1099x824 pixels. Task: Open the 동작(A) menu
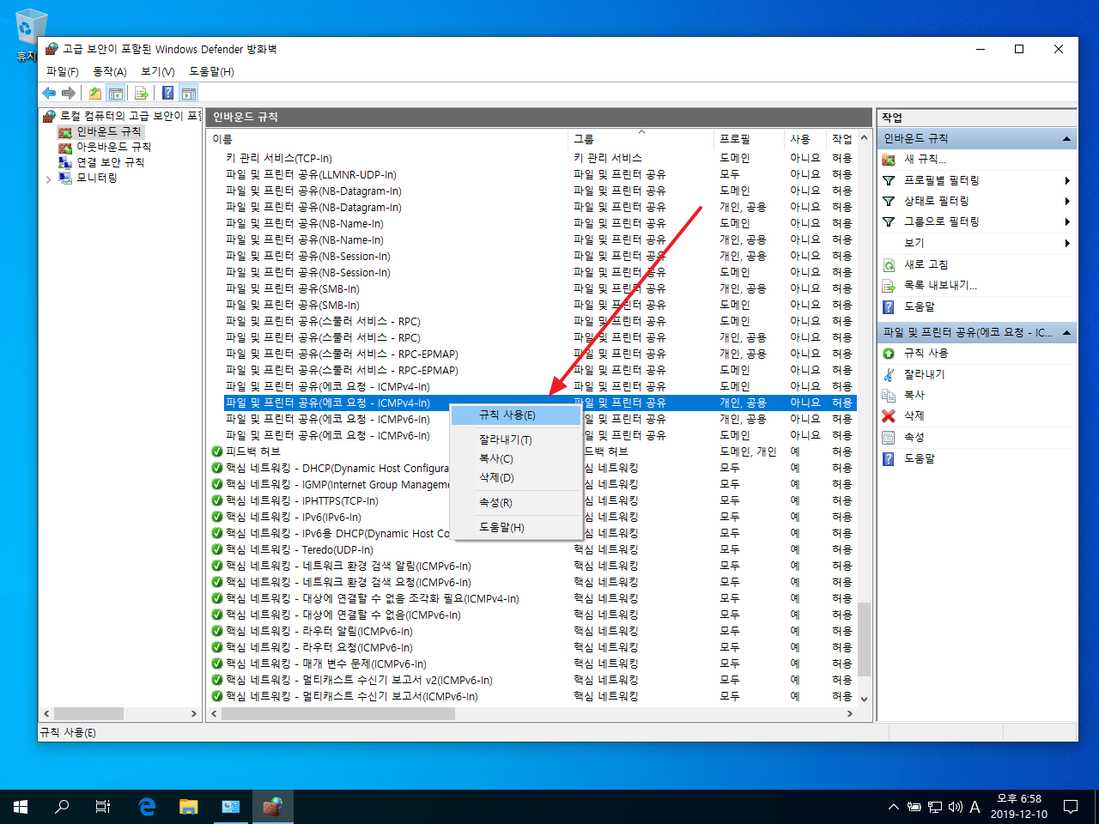tap(110, 72)
